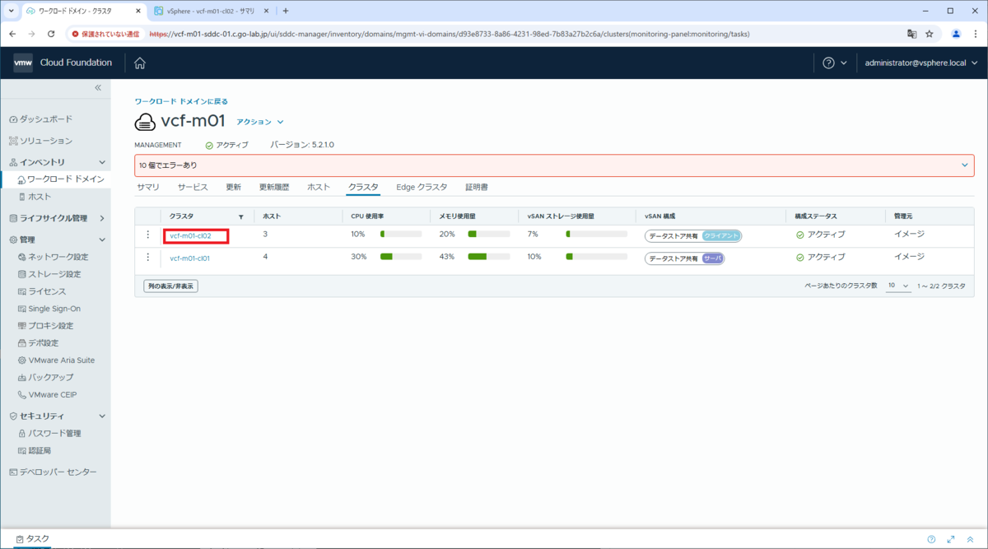Open 認証局 in the sidebar
This screenshot has width=988, height=549.
click(x=34, y=450)
